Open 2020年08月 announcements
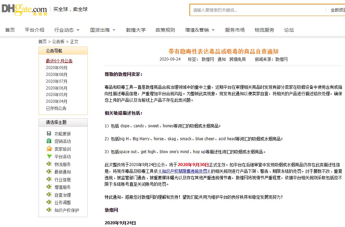This screenshot has height=227, width=345. click(57, 75)
